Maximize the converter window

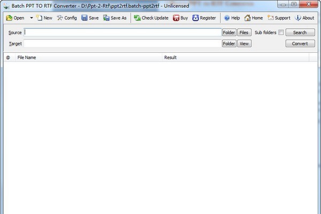294,4
